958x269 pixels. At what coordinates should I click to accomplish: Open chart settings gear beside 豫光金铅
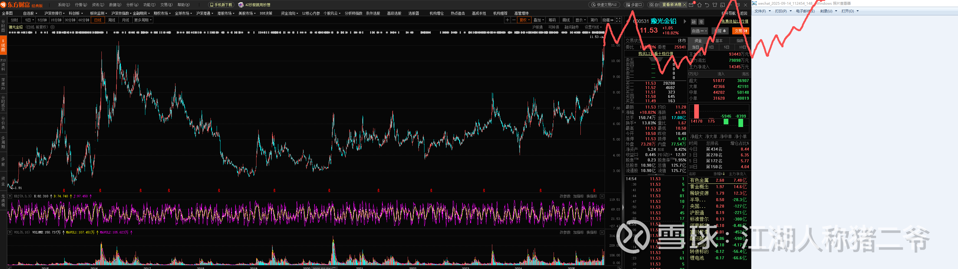point(52,27)
